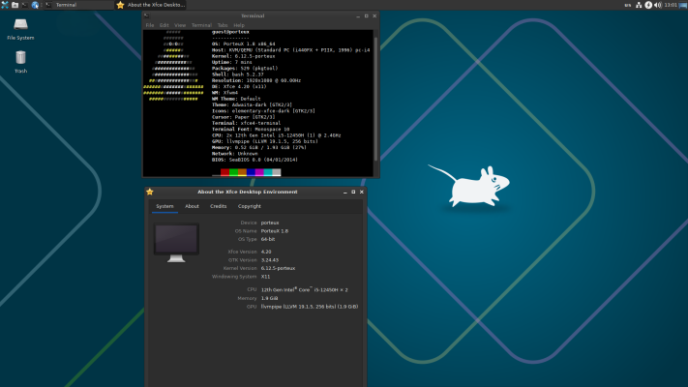The height and width of the screenshot is (387, 688).
Task: Open the Xfce applications menu in the panel
Action: point(5,5)
